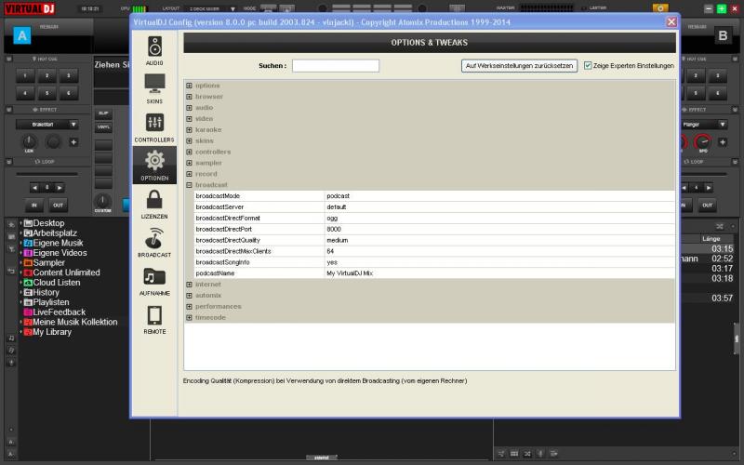Select the Skins icon in sidebar
744x465 pixels.
point(154,87)
